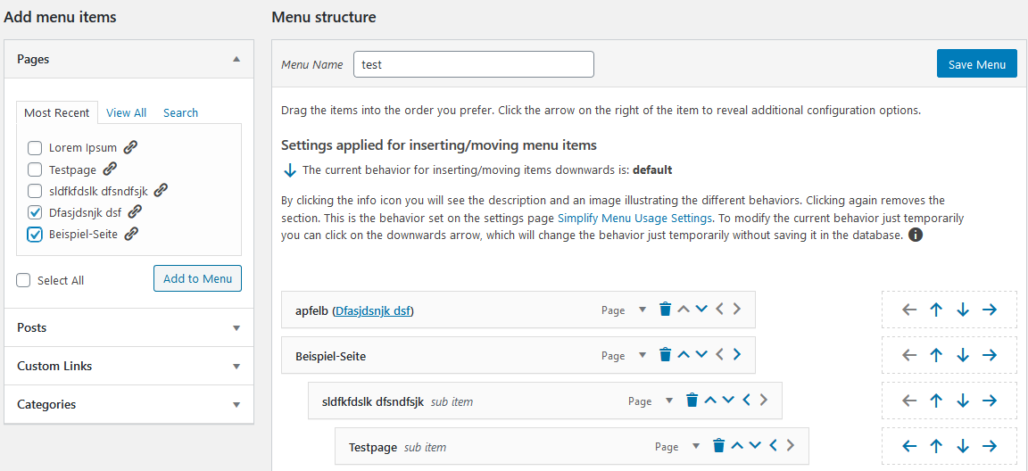
Task: Delete the apfelb menu item via trash icon
Action: (x=665, y=310)
